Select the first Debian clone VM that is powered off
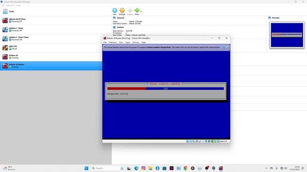The image size is (307, 172). pyautogui.click(x=56, y=20)
